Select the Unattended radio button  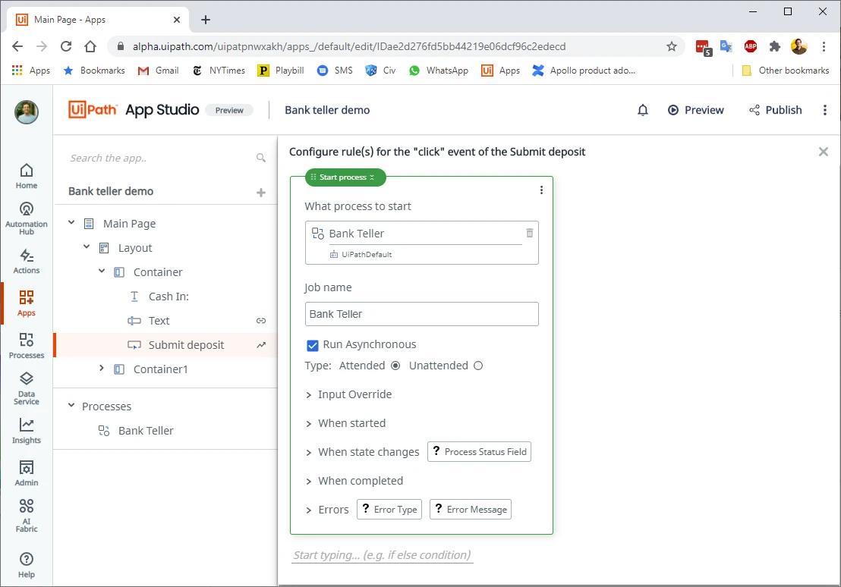click(x=478, y=366)
